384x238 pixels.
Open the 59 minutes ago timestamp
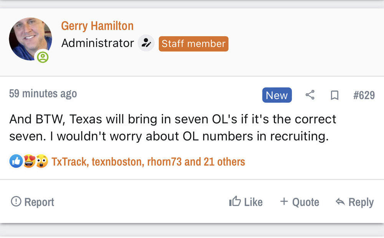(x=43, y=94)
